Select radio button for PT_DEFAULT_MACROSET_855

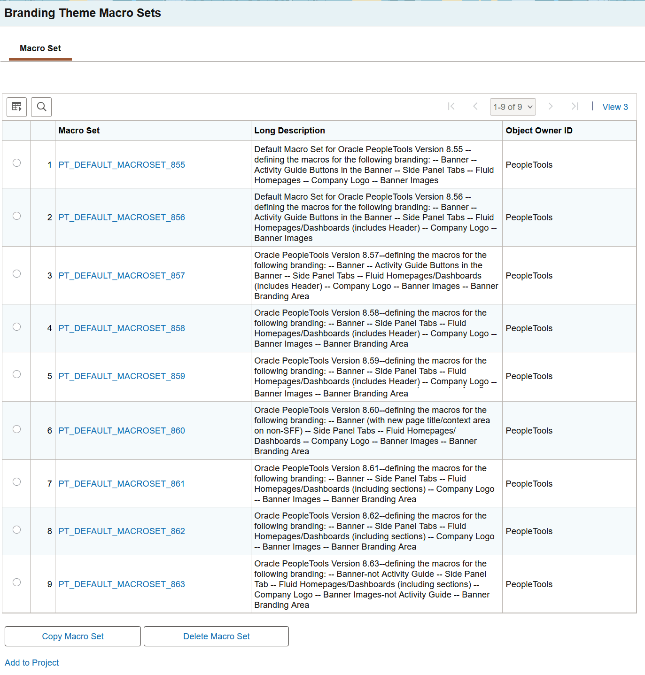coord(16,163)
